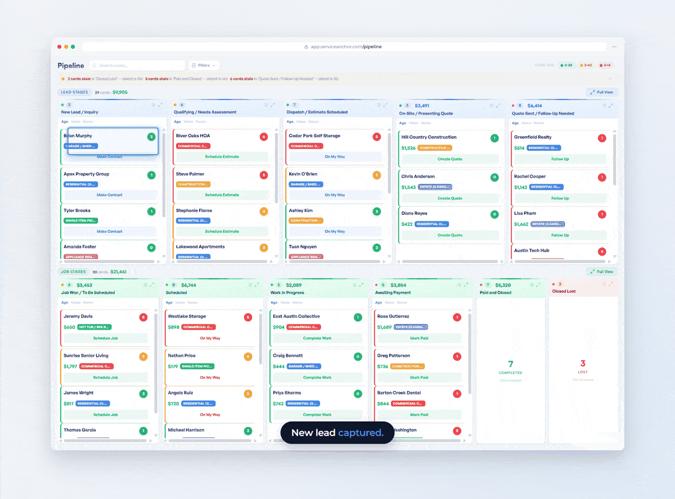Viewport: 675px width, 499px height.
Task: Click list icon in Awaiting Payment header
Action: [460, 285]
